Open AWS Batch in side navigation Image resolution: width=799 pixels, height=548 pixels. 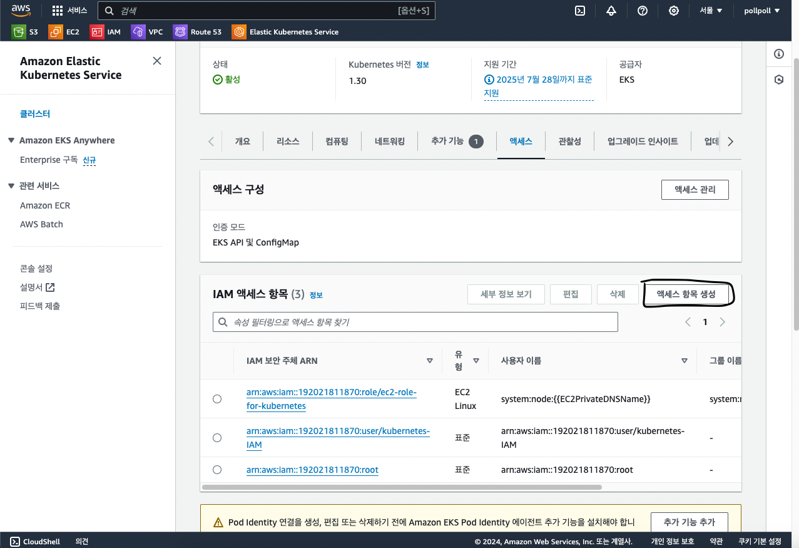41,224
